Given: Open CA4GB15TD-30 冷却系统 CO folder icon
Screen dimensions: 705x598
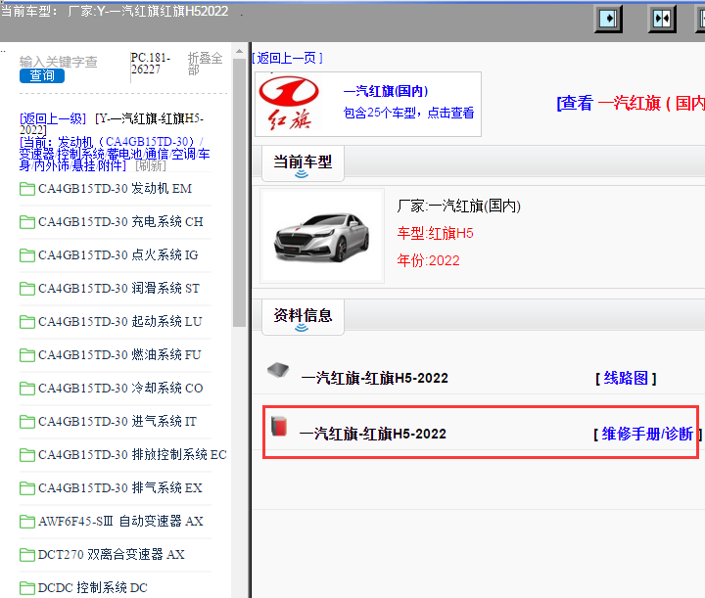Looking at the screenshot, I should click(x=27, y=389).
